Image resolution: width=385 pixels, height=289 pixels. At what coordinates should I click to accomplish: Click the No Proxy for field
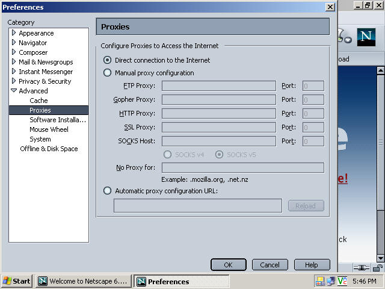(x=243, y=167)
